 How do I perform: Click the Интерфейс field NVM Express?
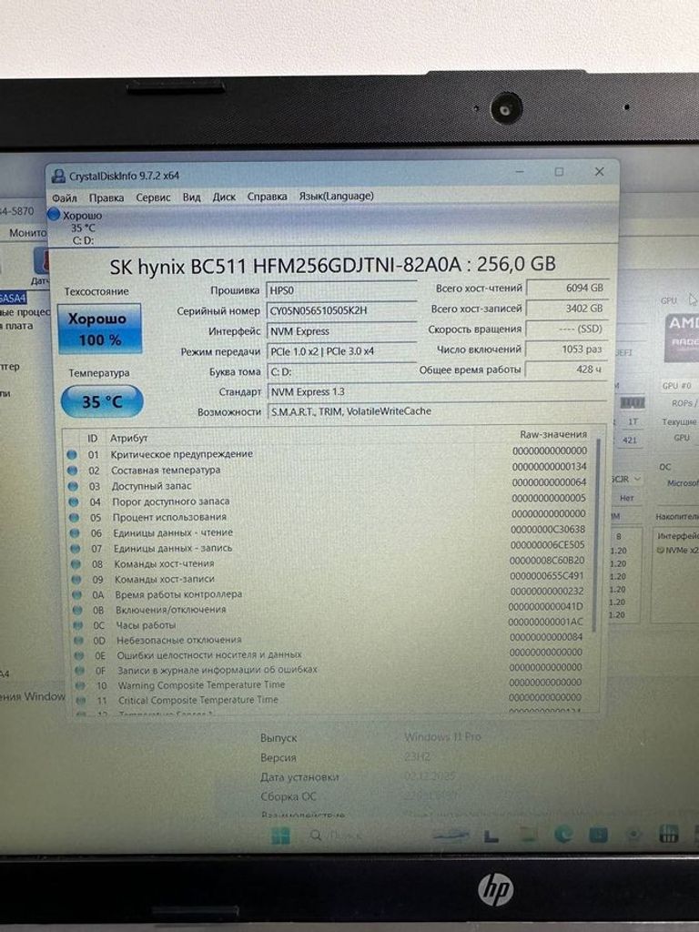pos(341,331)
